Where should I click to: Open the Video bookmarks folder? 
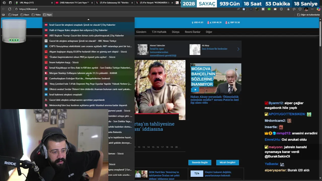(x=36, y=15)
